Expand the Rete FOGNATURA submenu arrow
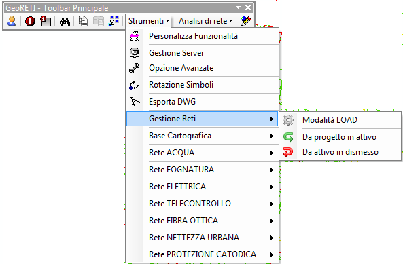This screenshot has height=264, width=403. (272, 170)
